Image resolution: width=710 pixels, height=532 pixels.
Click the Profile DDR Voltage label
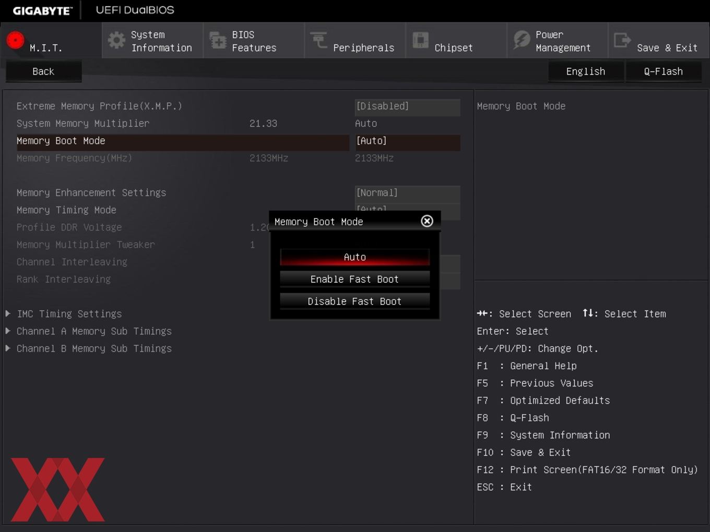point(69,227)
